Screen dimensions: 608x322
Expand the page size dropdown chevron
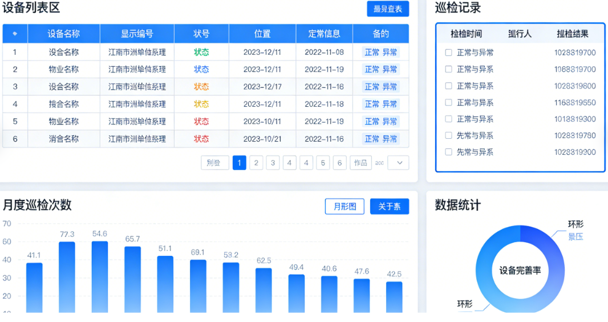[x=399, y=163]
